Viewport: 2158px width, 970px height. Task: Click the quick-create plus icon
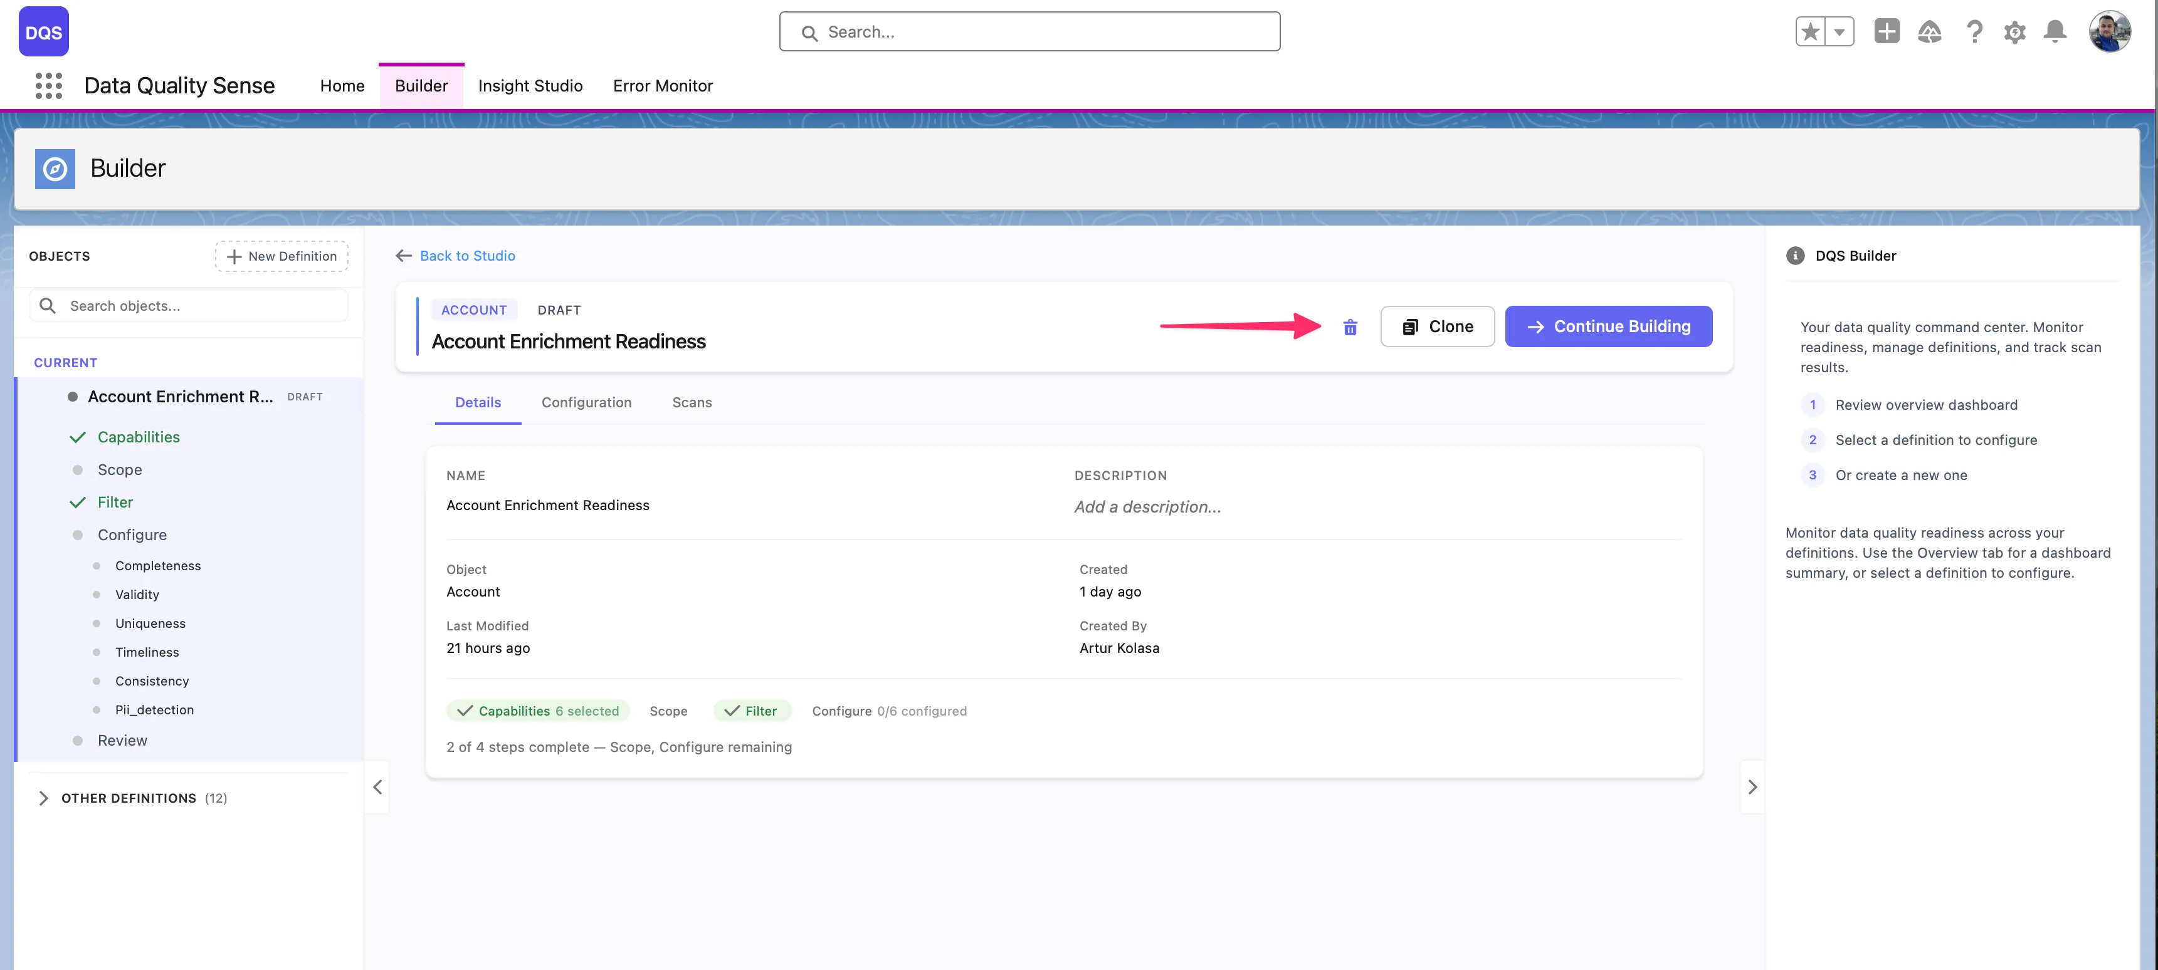[x=1887, y=31]
